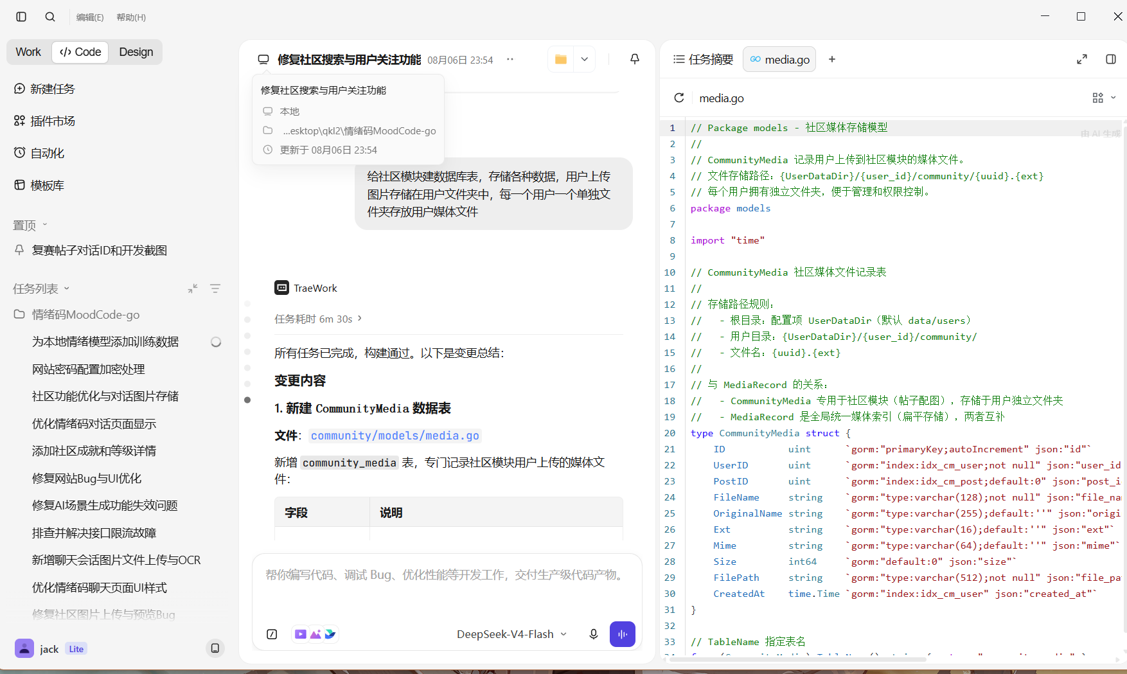Image resolution: width=1127 pixels, height=674 pixels.
Task: Collapse the 情绪码MoodCode-go project folder
Action: tap(77, 315)
